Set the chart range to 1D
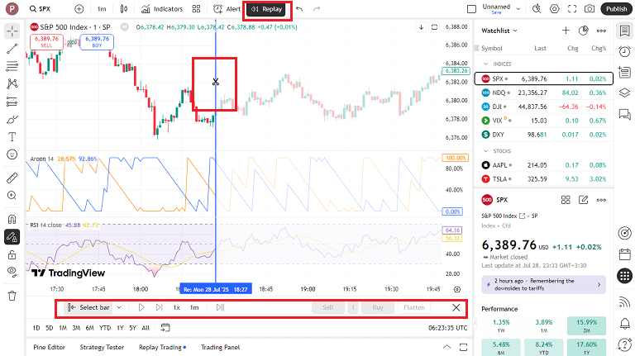635x356 pixels. tap(36, 328)
